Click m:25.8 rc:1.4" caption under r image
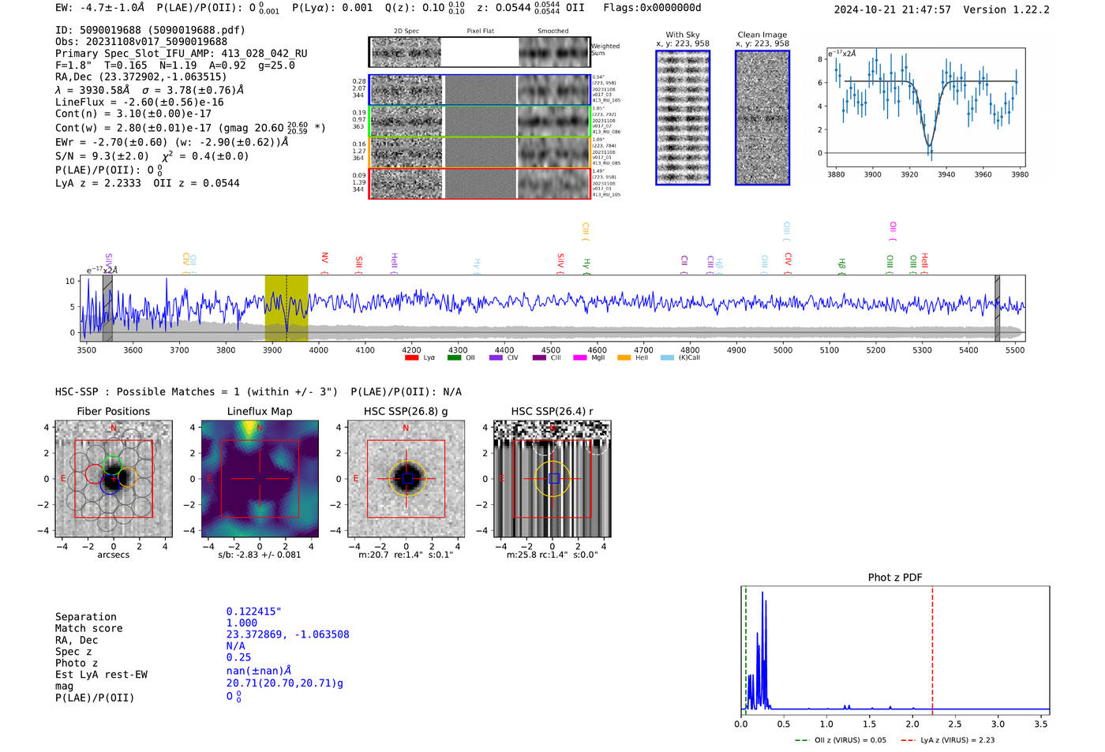Screen dimensions: 1105x752 click(x=552, y=555)
